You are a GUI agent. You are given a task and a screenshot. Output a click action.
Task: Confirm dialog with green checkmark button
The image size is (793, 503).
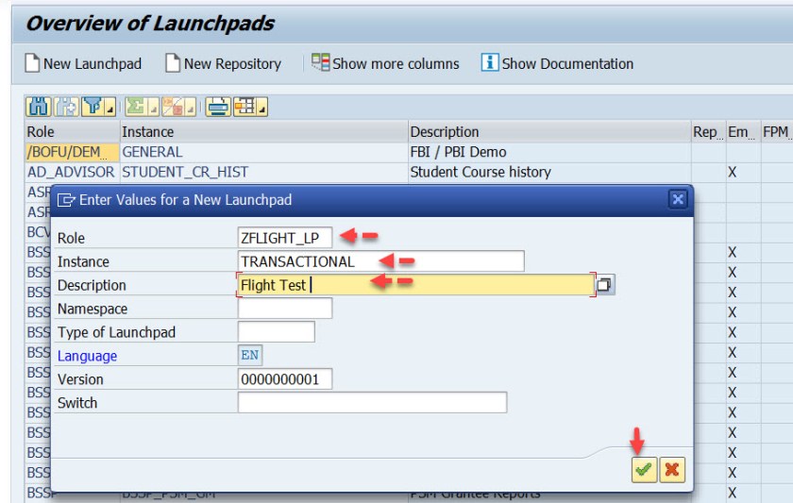click(x=644, y=470)
